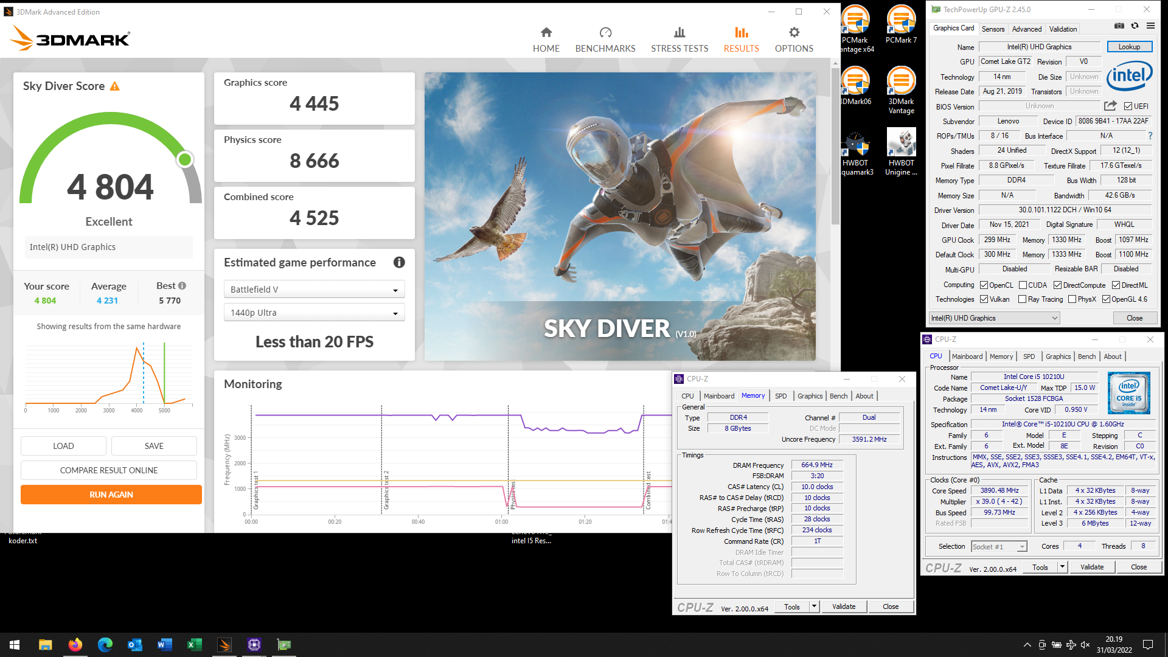Open the Bench tab in CPU-Z CPU window
Viewport: 1168px width, 657px height.
point(1086,356)
